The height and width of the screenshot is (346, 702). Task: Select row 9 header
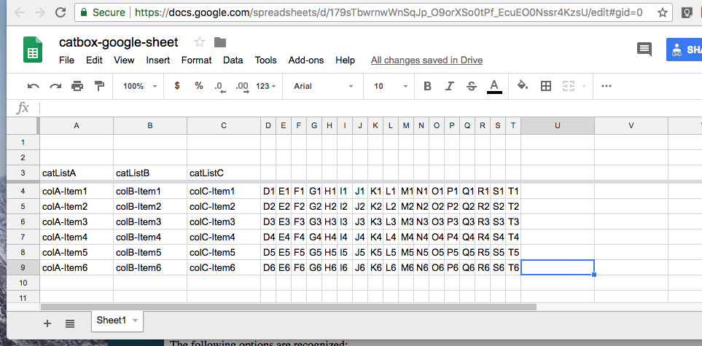click(x=23, y=267)
